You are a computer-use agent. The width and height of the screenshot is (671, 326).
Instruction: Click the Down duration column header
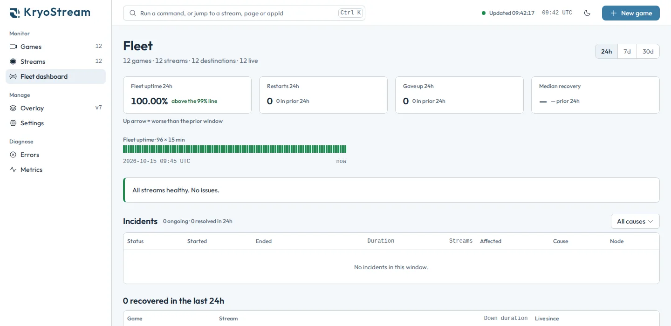(x=506, y=318)
